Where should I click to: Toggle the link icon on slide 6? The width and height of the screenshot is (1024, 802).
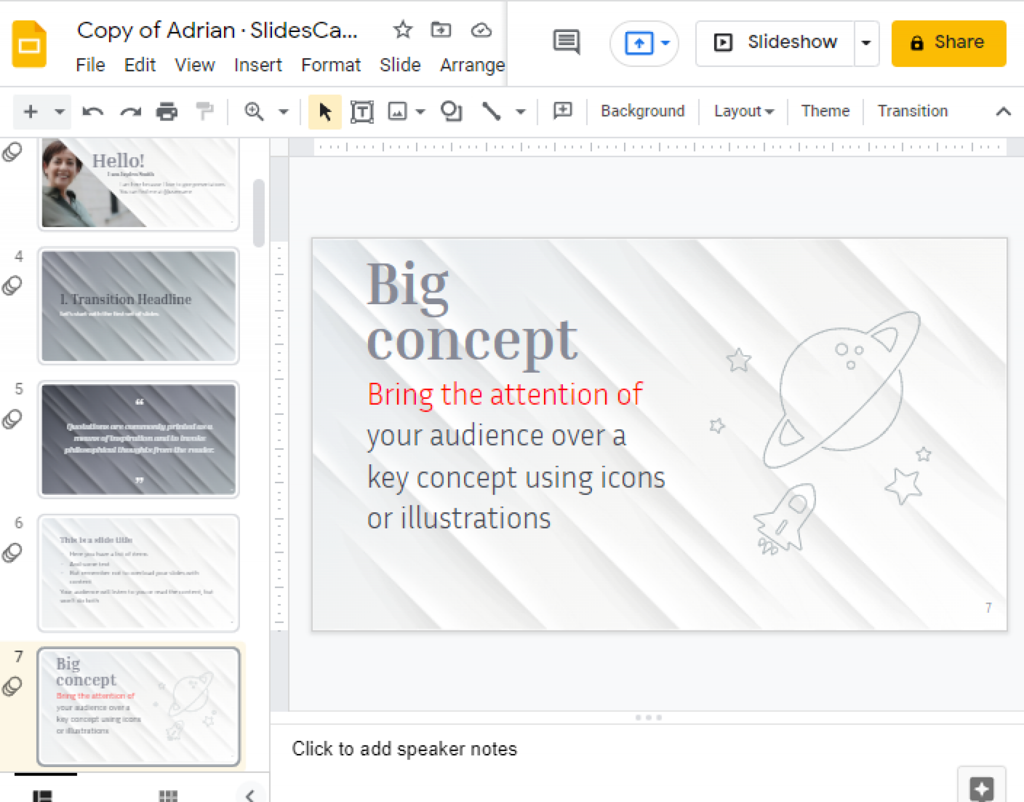12,552
